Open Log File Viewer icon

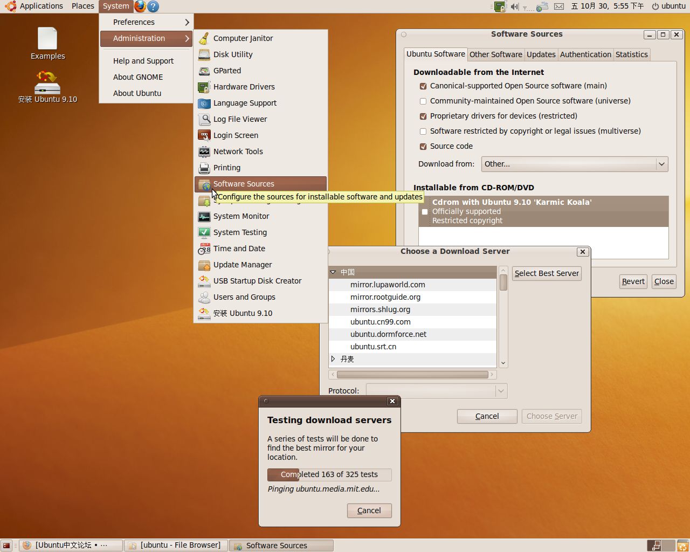(204, 119)
